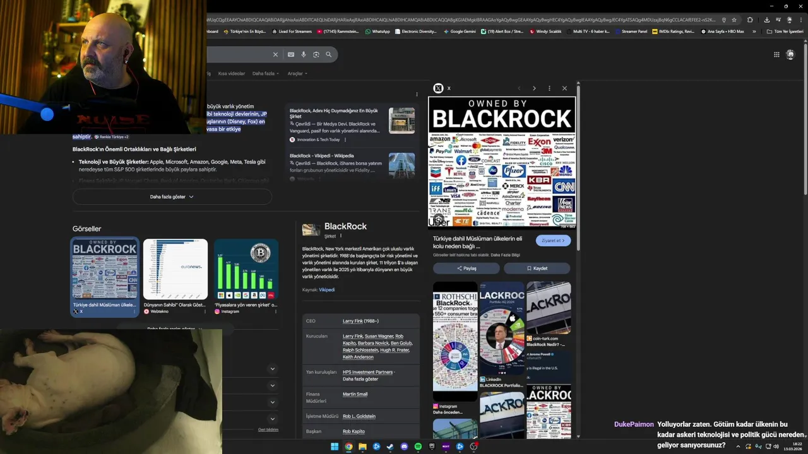Go to previous image in preview panel
The image size is (808, 454).
pyautogui.click(x=519, y=88)
